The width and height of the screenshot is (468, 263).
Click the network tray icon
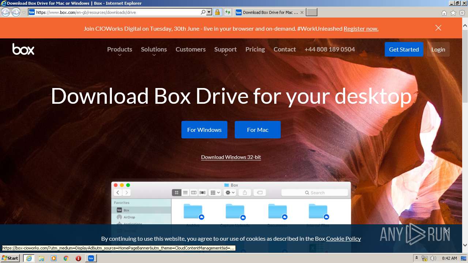tap(425, 258)
